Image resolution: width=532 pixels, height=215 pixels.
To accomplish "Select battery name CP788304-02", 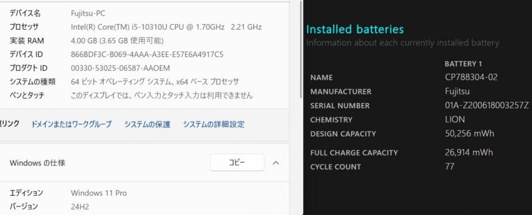I will pyautogui.click(x=471, y=78).
